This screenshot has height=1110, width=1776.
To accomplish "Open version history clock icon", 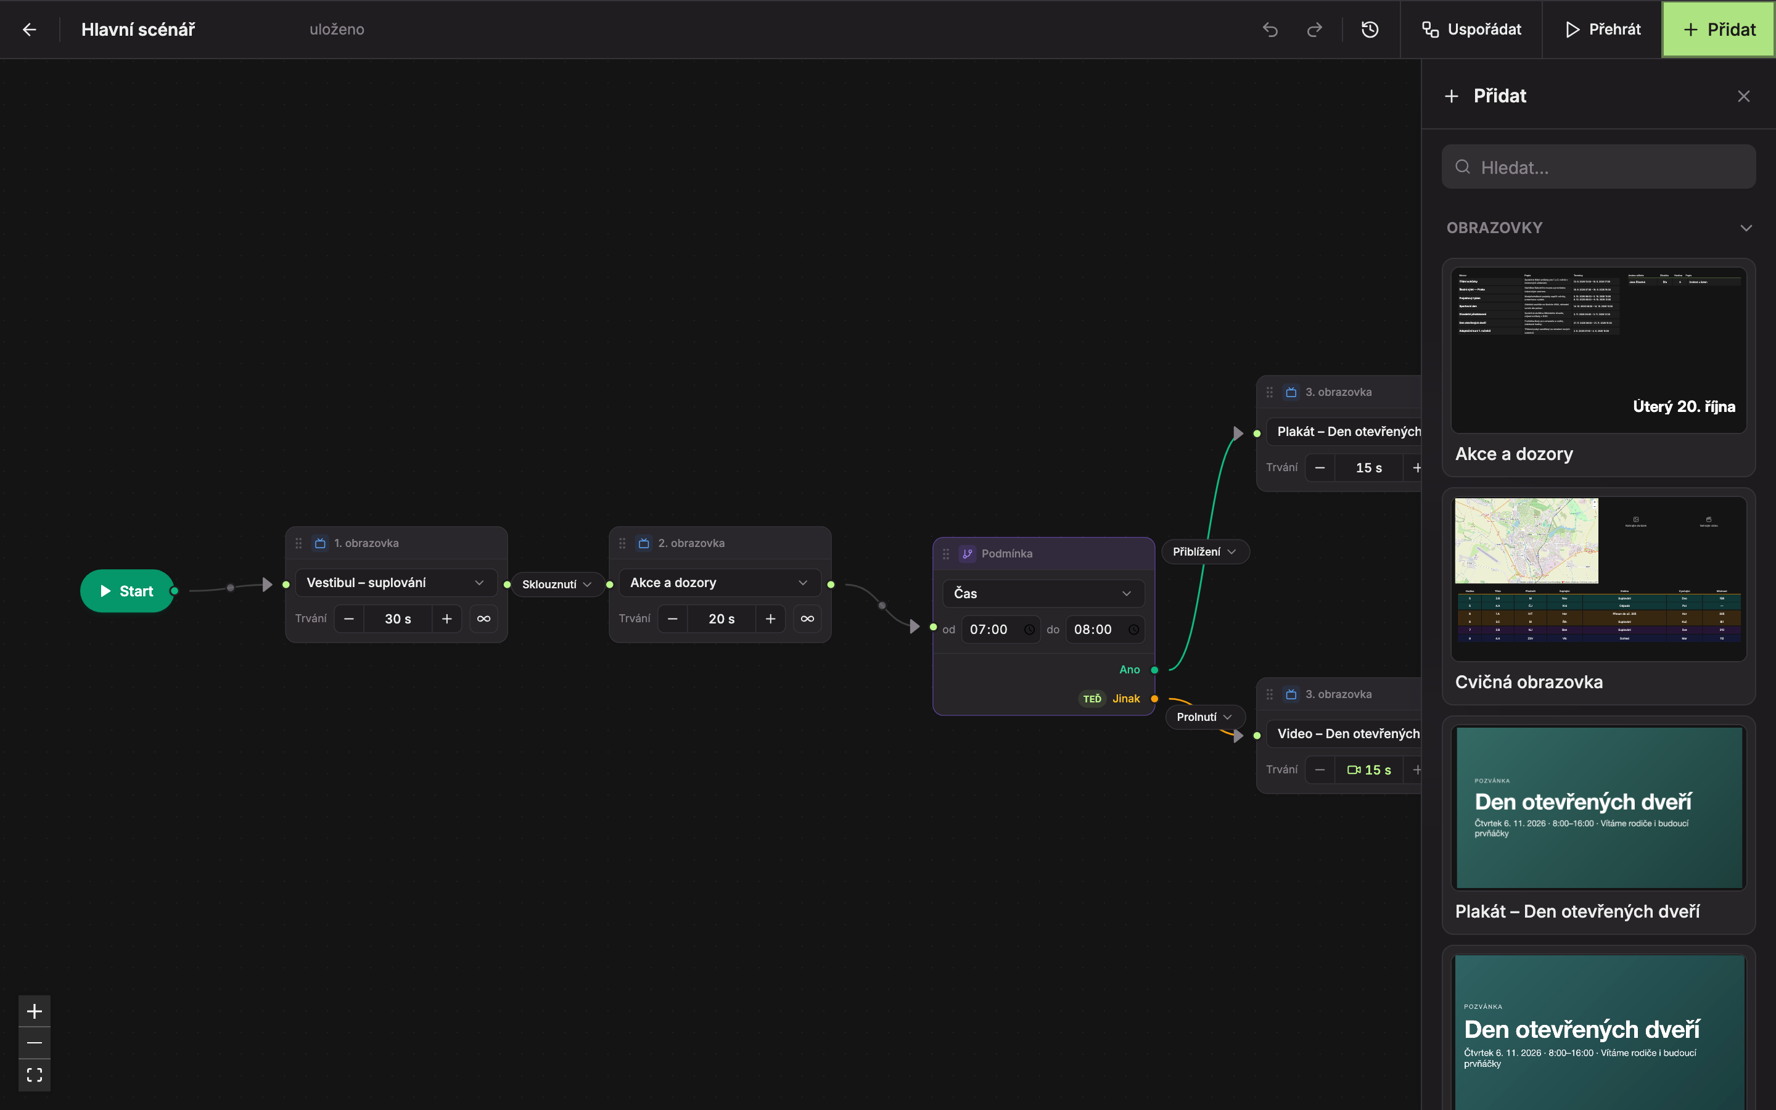I will 1370,30.
